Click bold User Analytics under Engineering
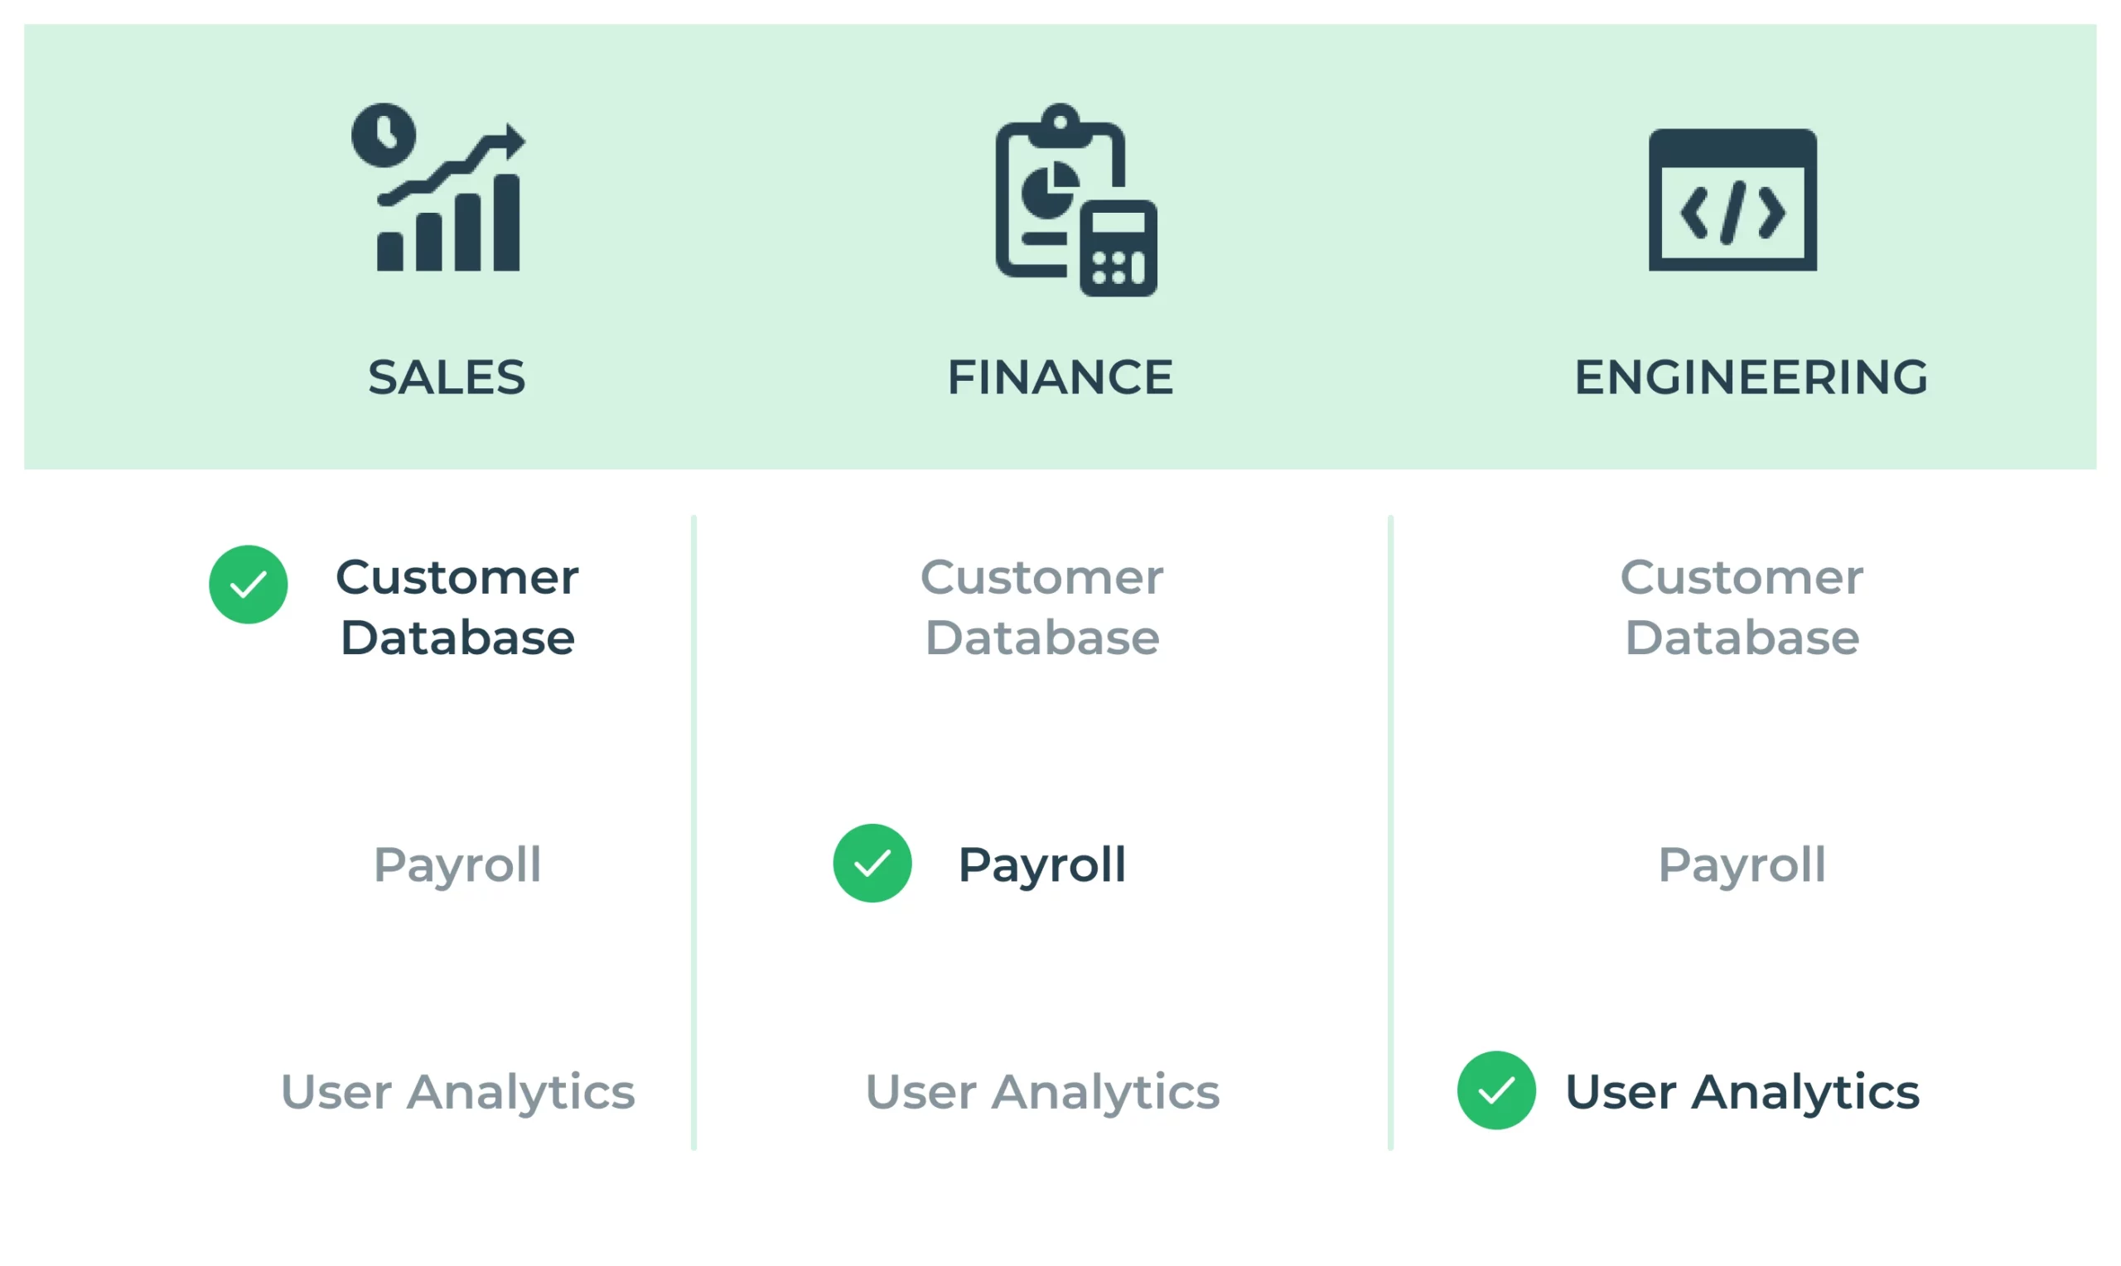Viewport: 2121px width, 1266px height. 1742,1091
